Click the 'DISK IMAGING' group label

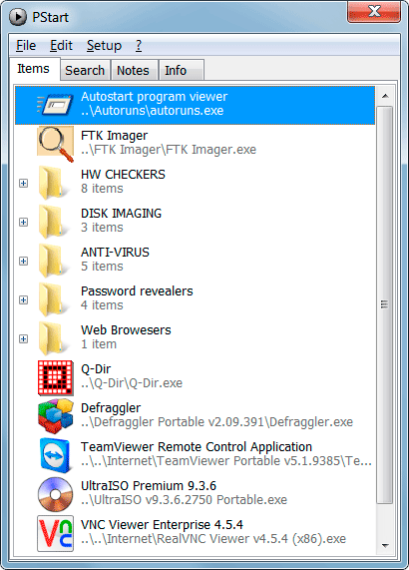pyautogui.click(x=121, y=214)
